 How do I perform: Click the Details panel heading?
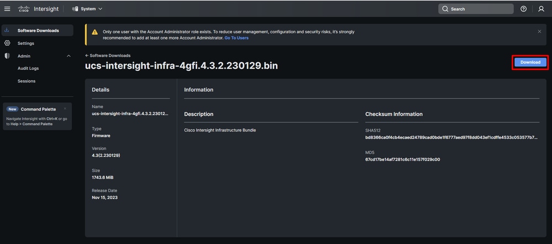[101, 90]
